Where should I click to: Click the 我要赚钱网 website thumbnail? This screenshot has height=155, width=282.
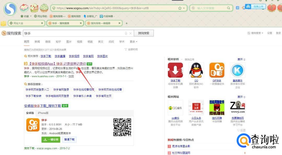[238, 108]
